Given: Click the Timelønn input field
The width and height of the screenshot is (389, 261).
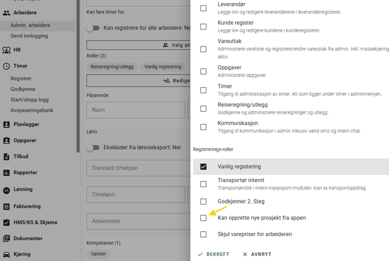Looking at the screenshot, I should [135, 195].
